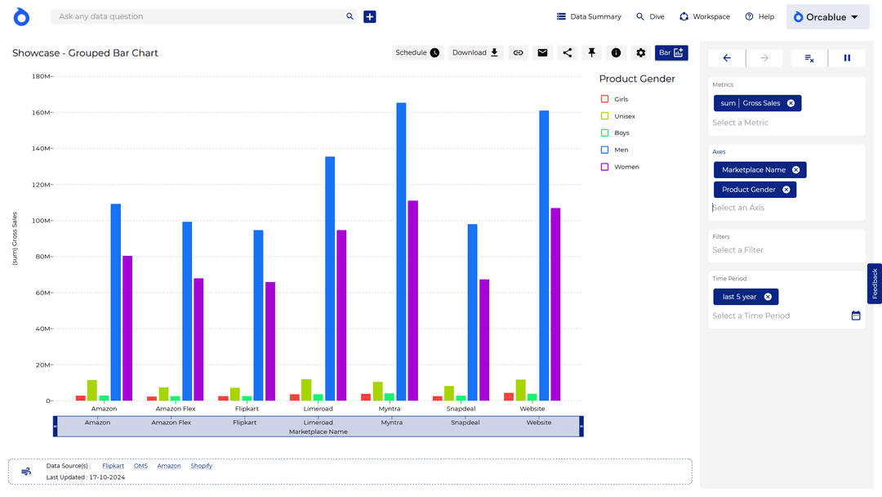Open the Time Period calendar picker

point(856,316)
